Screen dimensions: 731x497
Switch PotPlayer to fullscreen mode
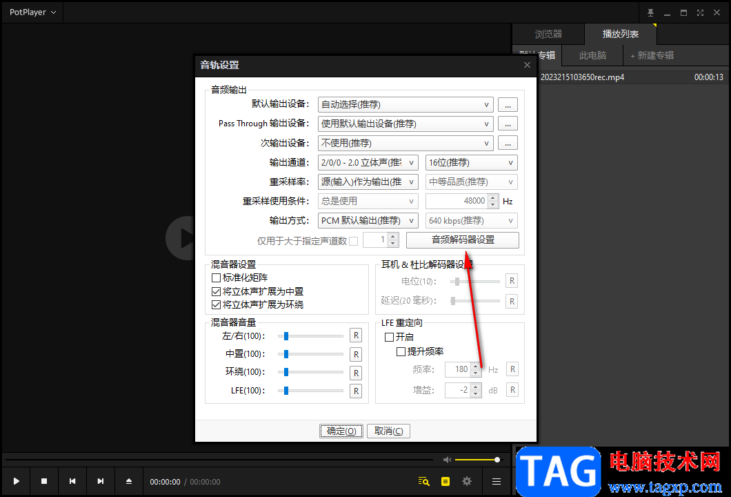point(700,12)
